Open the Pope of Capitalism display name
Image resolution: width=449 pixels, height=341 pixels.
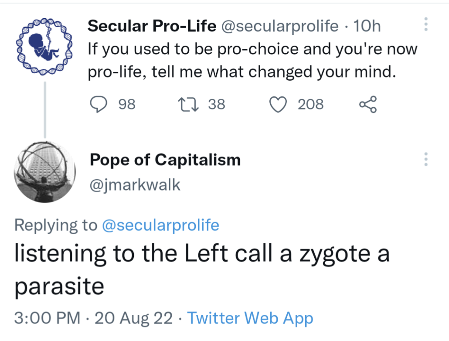pyautogui.click(x=165, y=160)
